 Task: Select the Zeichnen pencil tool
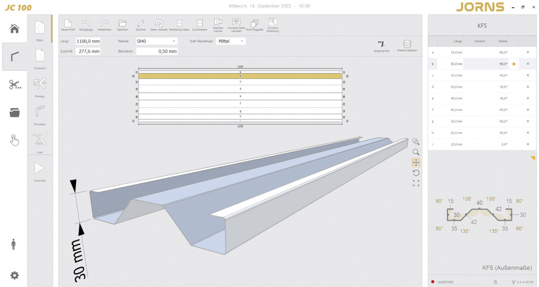[140, 23]
